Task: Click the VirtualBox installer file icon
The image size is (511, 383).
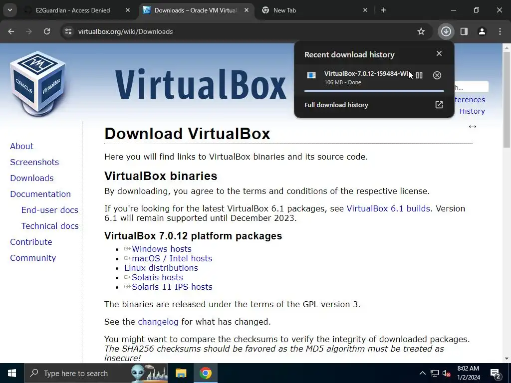Action: 311,76
